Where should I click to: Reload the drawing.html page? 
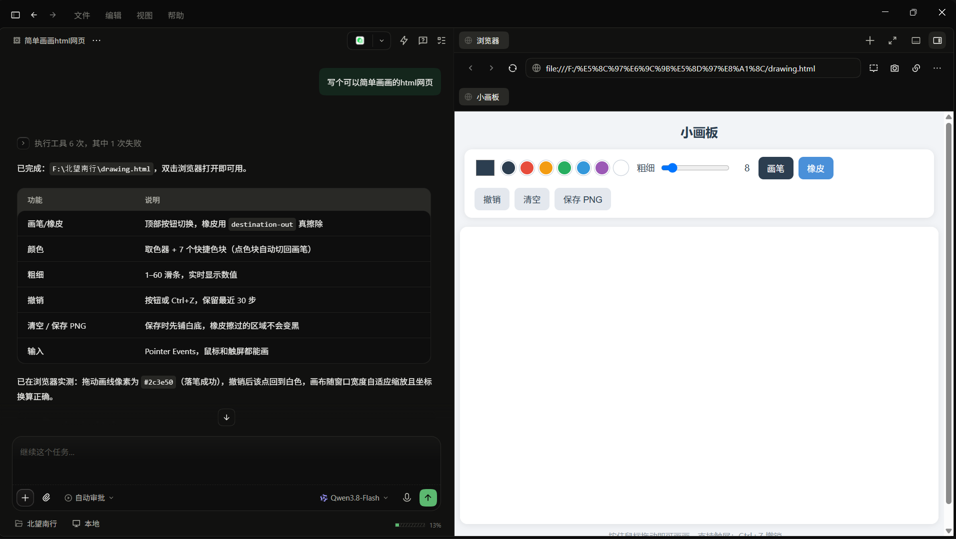(x=512, y=68)
